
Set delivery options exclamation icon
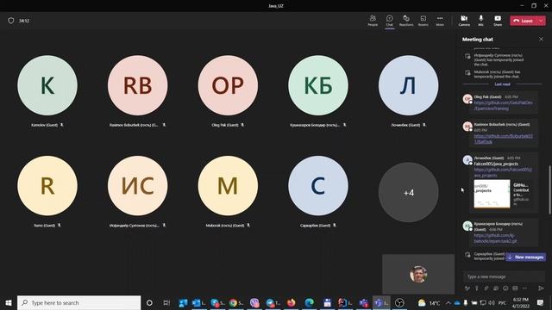pos(477,288)
